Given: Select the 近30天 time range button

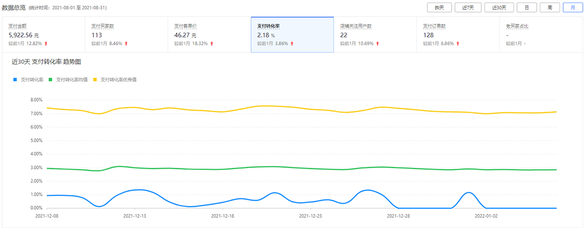Looking at the screenshot, I should [x=499, y=7].
